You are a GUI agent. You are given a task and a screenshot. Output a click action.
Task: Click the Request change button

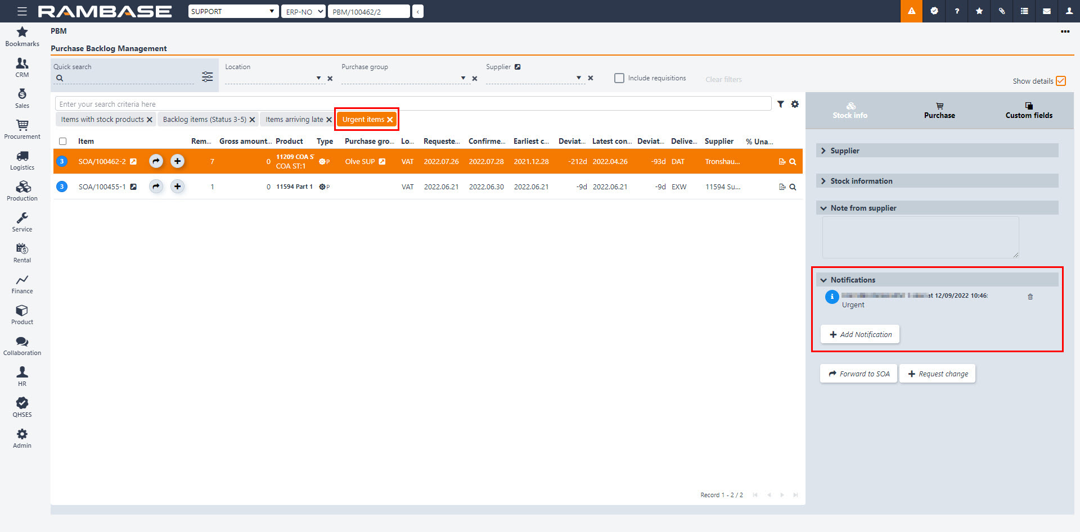(x=937, y=374)
